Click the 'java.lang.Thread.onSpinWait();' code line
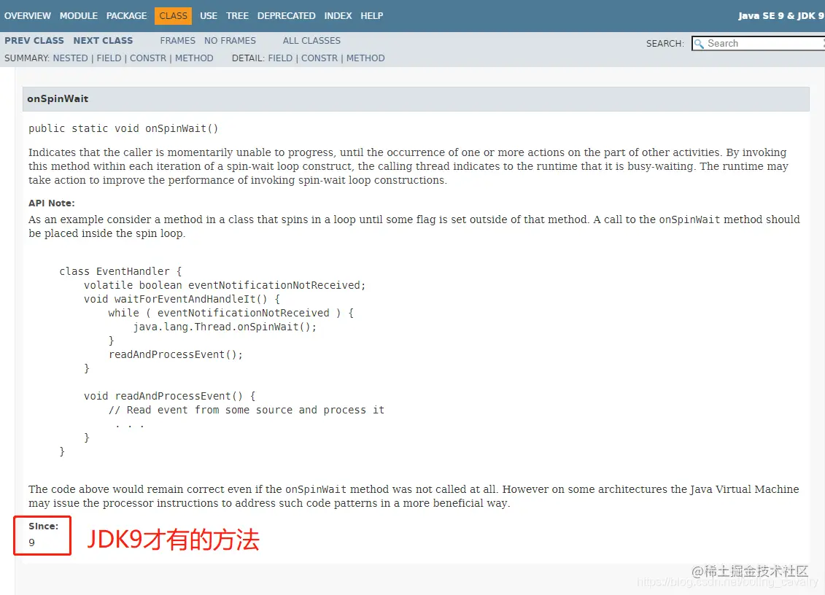The height and width of the screenshot is (595, 825). (225, 327)
